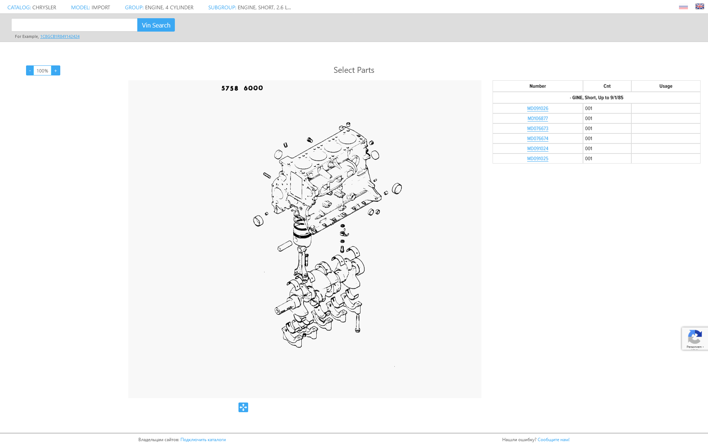Open part number MD106877
Viewport: 708px width, 446px height.
coord(538,119)
